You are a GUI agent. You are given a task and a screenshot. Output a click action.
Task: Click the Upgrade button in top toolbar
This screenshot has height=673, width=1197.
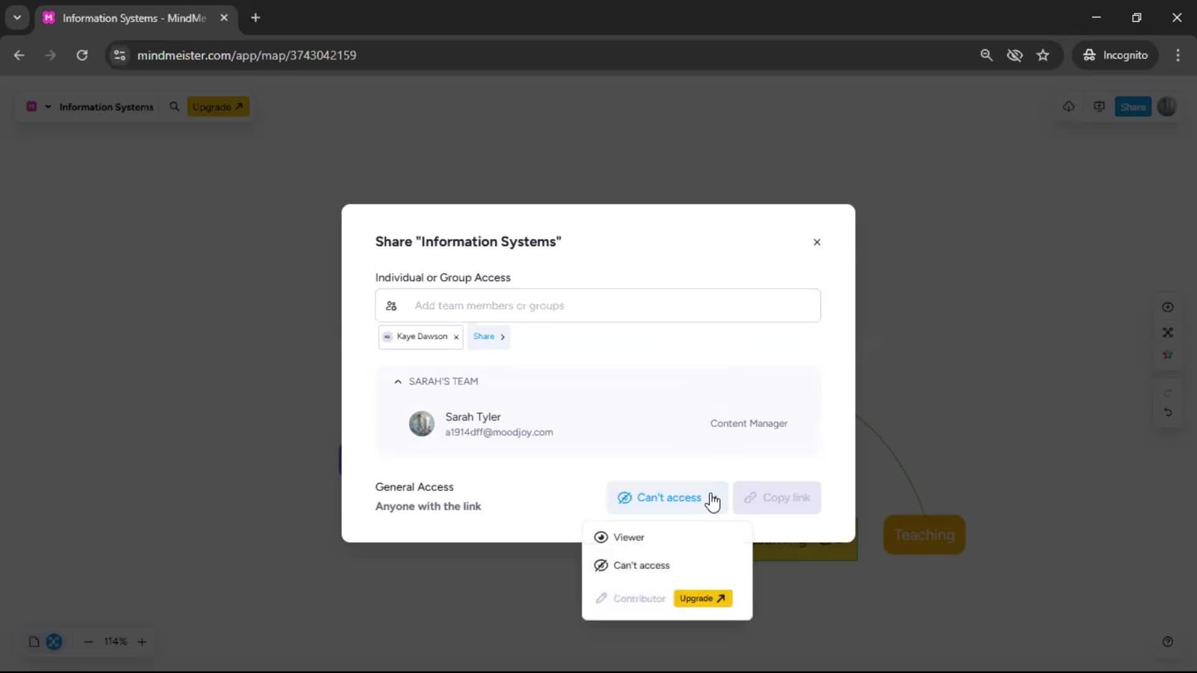tap(218, 107)
